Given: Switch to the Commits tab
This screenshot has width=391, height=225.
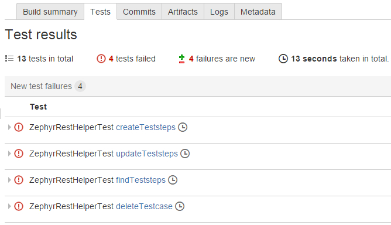Looking at the screenshot, I should coord(139,12).
